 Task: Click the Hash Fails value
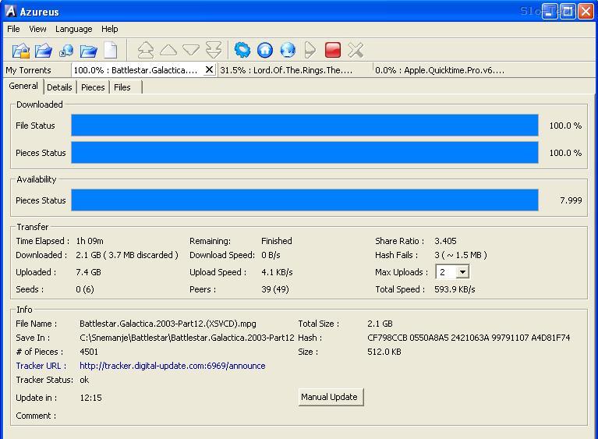tap(461, 255)
